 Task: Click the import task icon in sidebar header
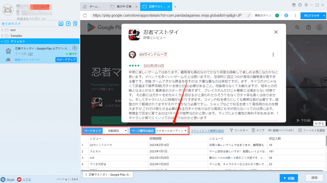click(x=61, y=24)
